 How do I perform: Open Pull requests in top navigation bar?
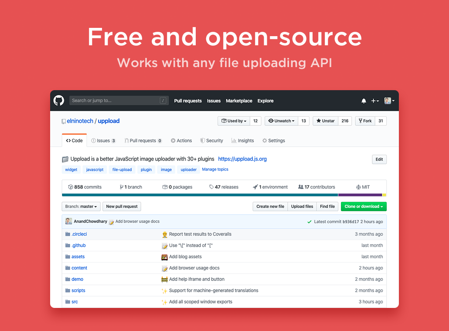click(x=188, y=101)
